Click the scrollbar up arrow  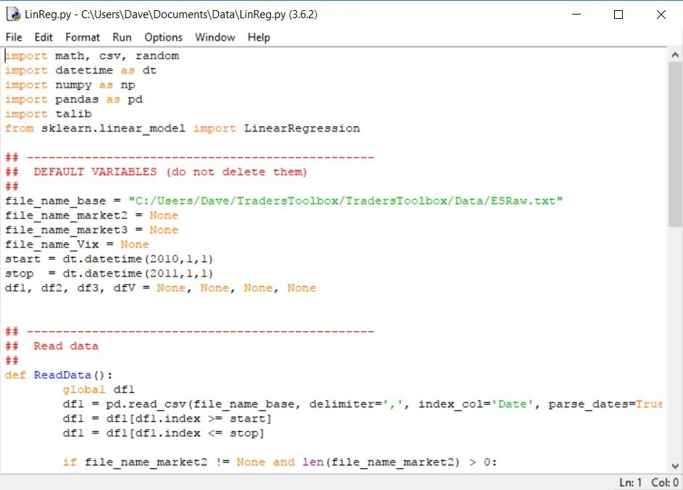tap(675, 55)
